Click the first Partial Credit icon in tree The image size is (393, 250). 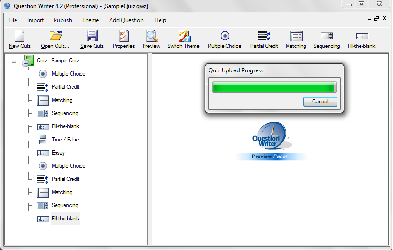[42, 87]
